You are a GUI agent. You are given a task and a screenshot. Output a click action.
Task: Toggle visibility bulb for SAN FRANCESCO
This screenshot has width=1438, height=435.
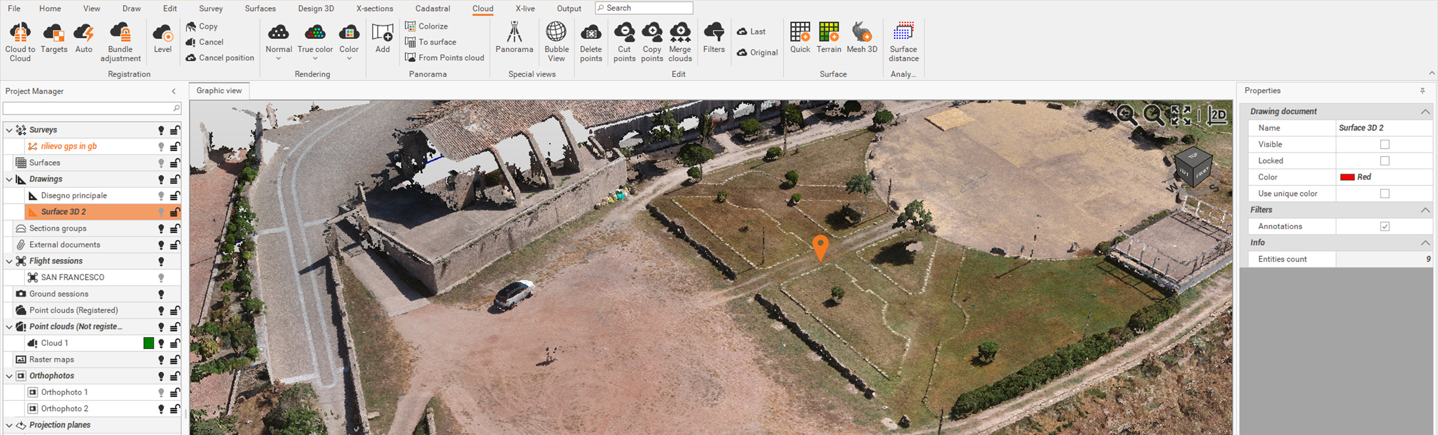click(161, 278)
